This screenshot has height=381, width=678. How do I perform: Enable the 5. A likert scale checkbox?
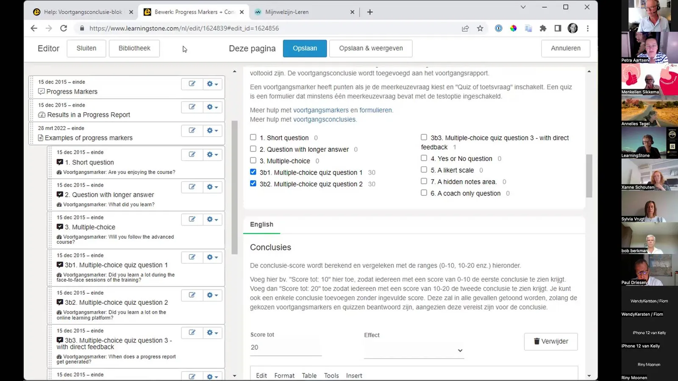(424, 170)
